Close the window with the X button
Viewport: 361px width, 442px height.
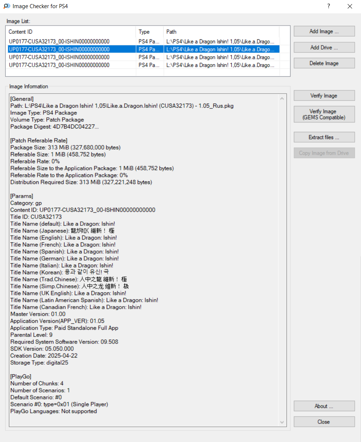point(350,6)
